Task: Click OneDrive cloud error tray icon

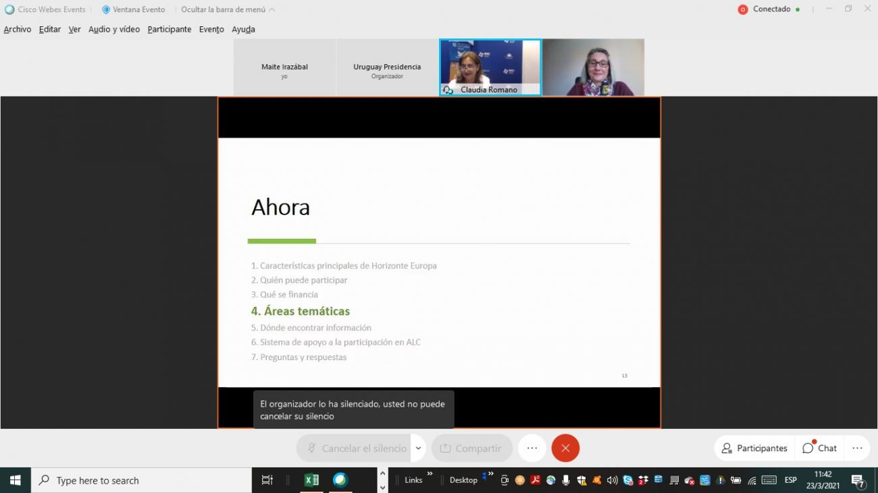Action: coord(689,481)
